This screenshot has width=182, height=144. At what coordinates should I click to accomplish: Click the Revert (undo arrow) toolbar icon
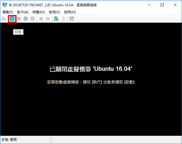pyautogui.click(x=63, y=19)
